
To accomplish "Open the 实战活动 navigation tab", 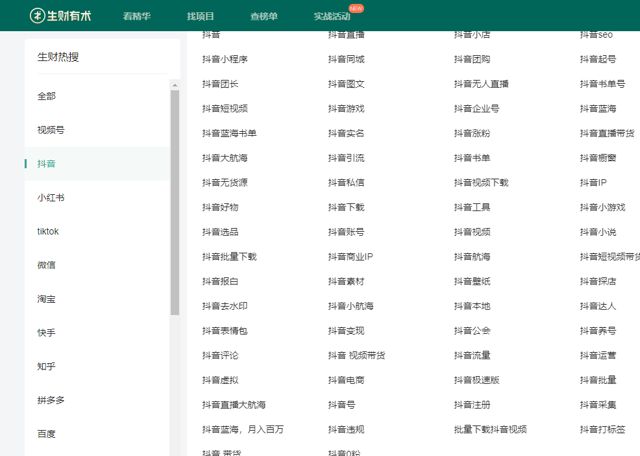I will 332,16.
